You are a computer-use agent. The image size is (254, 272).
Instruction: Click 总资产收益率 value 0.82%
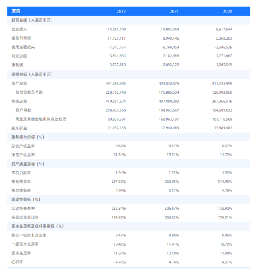tap(121, 146)
